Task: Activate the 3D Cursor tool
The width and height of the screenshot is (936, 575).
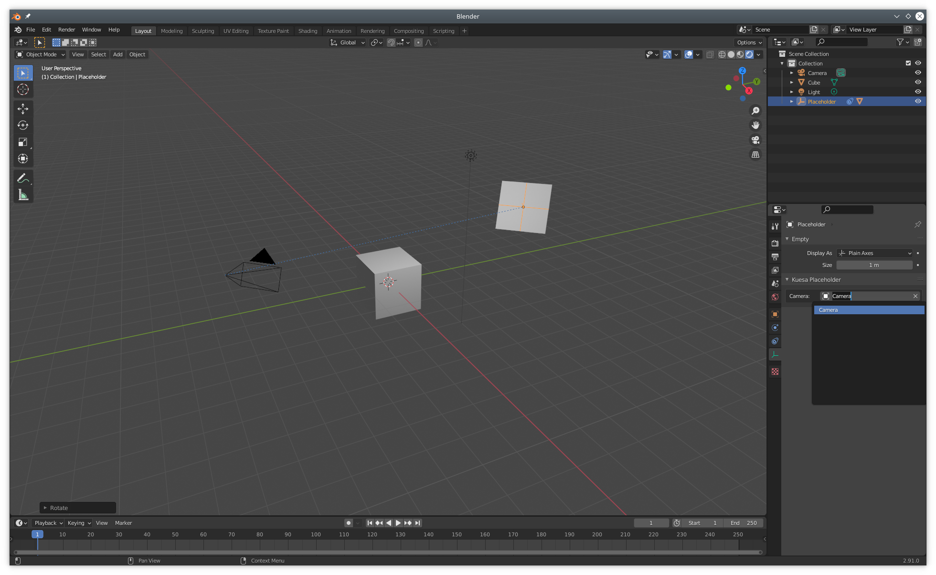Action: (x=23, y=90)
